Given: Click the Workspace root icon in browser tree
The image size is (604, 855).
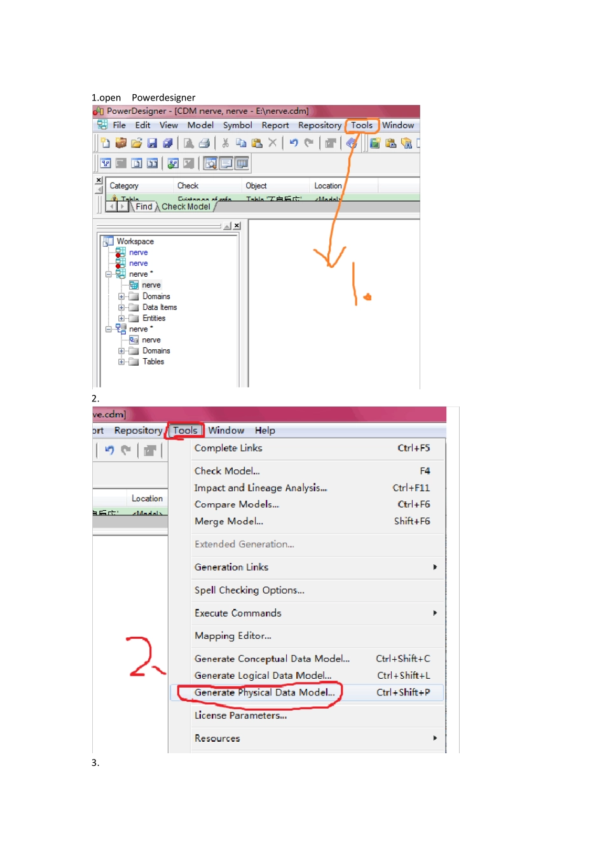Looking at the screenshot, I should point(108,241).
